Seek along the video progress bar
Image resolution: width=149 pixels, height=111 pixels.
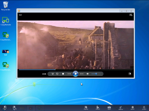click(75, 70)
